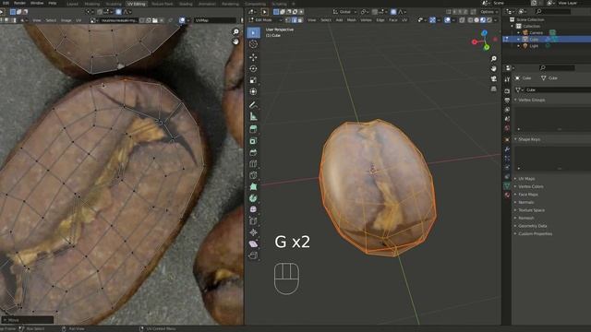Select the Transform tool in viewport toolbar
This screenshot has width=591, height=332.
tap(253, 91)
